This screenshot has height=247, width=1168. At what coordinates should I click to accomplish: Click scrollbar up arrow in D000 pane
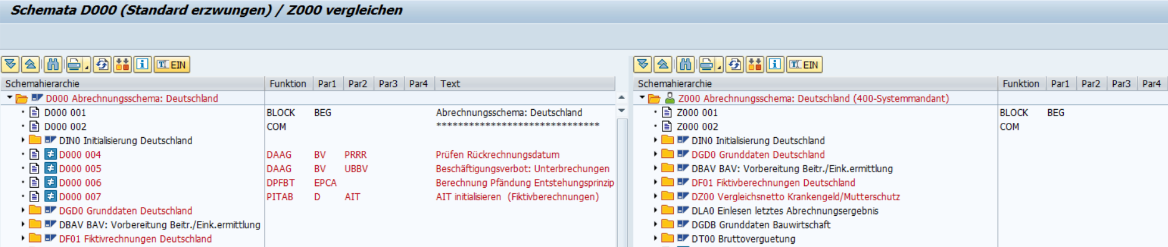[621, 98]
